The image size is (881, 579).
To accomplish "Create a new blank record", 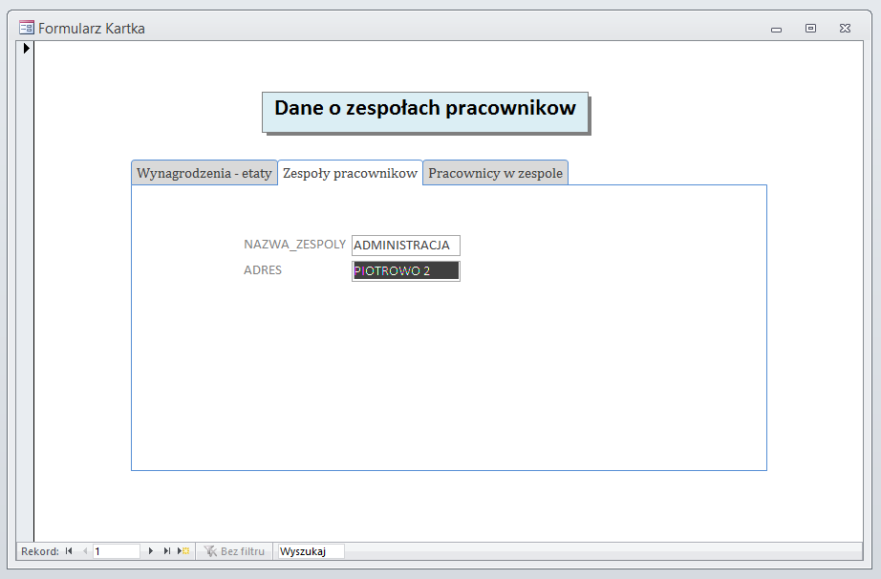I will point(183,551).
